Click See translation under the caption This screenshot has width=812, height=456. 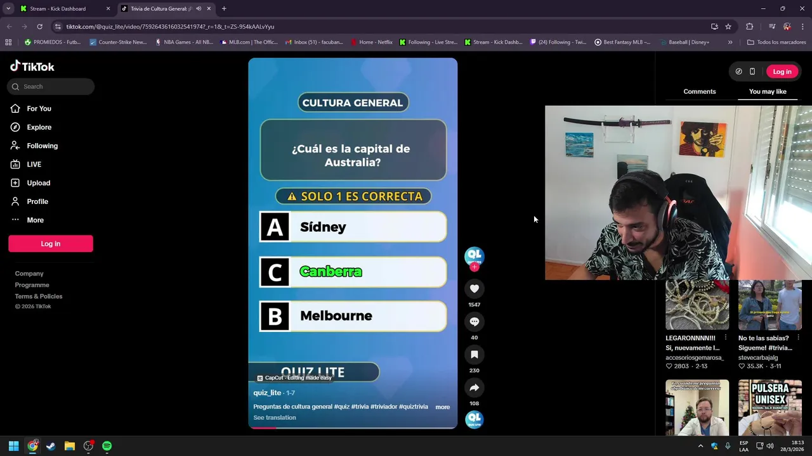point(275,418)
